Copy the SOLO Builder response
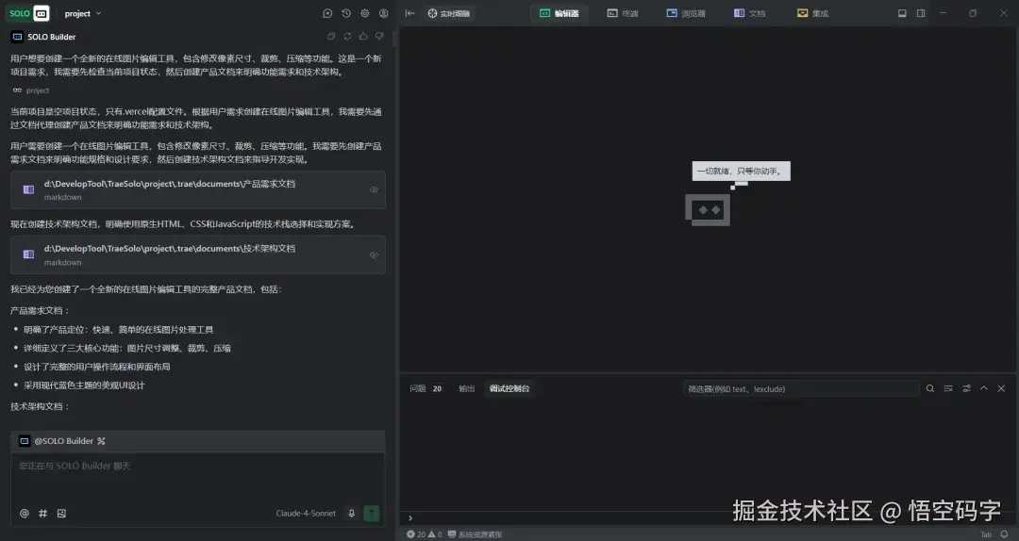The height and width of the screenshot is (541, 1019). pyautogui.click(x=331, y=37)
